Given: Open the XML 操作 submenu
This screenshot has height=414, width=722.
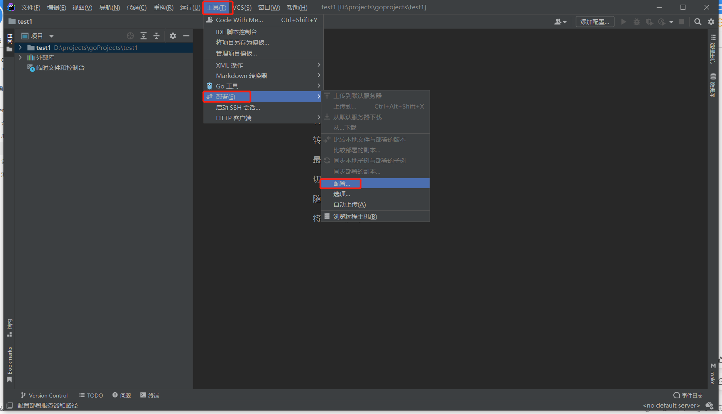Looking at the screenshot, I should pos(263,65).
